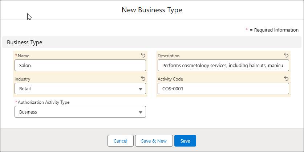Click the Description text field
This screenshot has width=304, height=152.
[x=223, y=65]
